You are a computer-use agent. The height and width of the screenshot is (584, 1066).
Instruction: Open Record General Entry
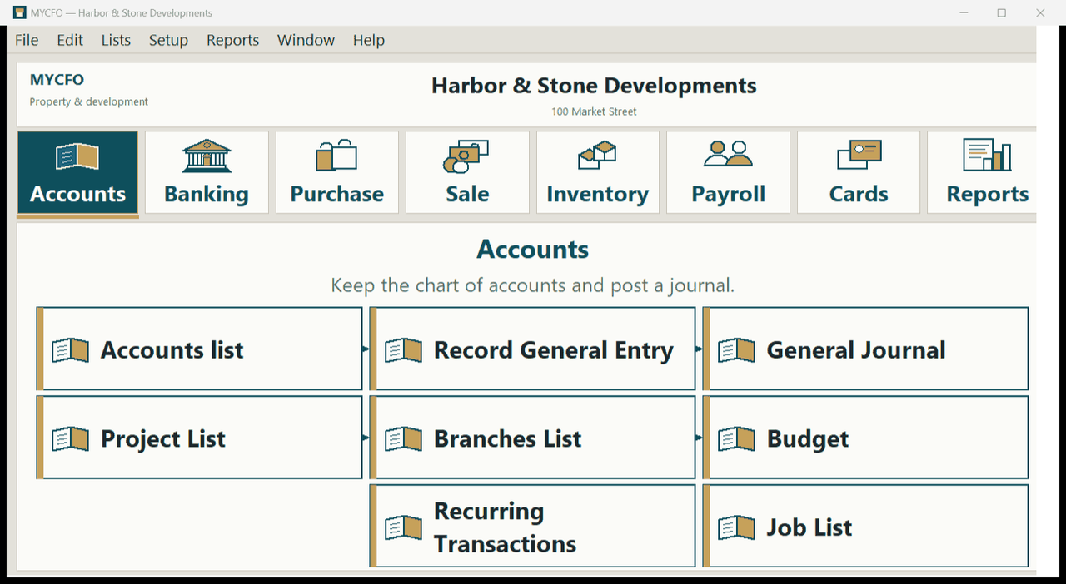[x=533, y=349]
